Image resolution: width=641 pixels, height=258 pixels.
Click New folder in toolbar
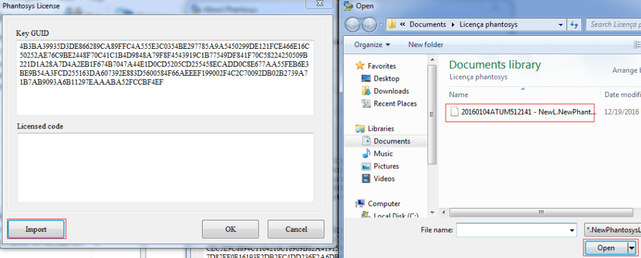426,44
